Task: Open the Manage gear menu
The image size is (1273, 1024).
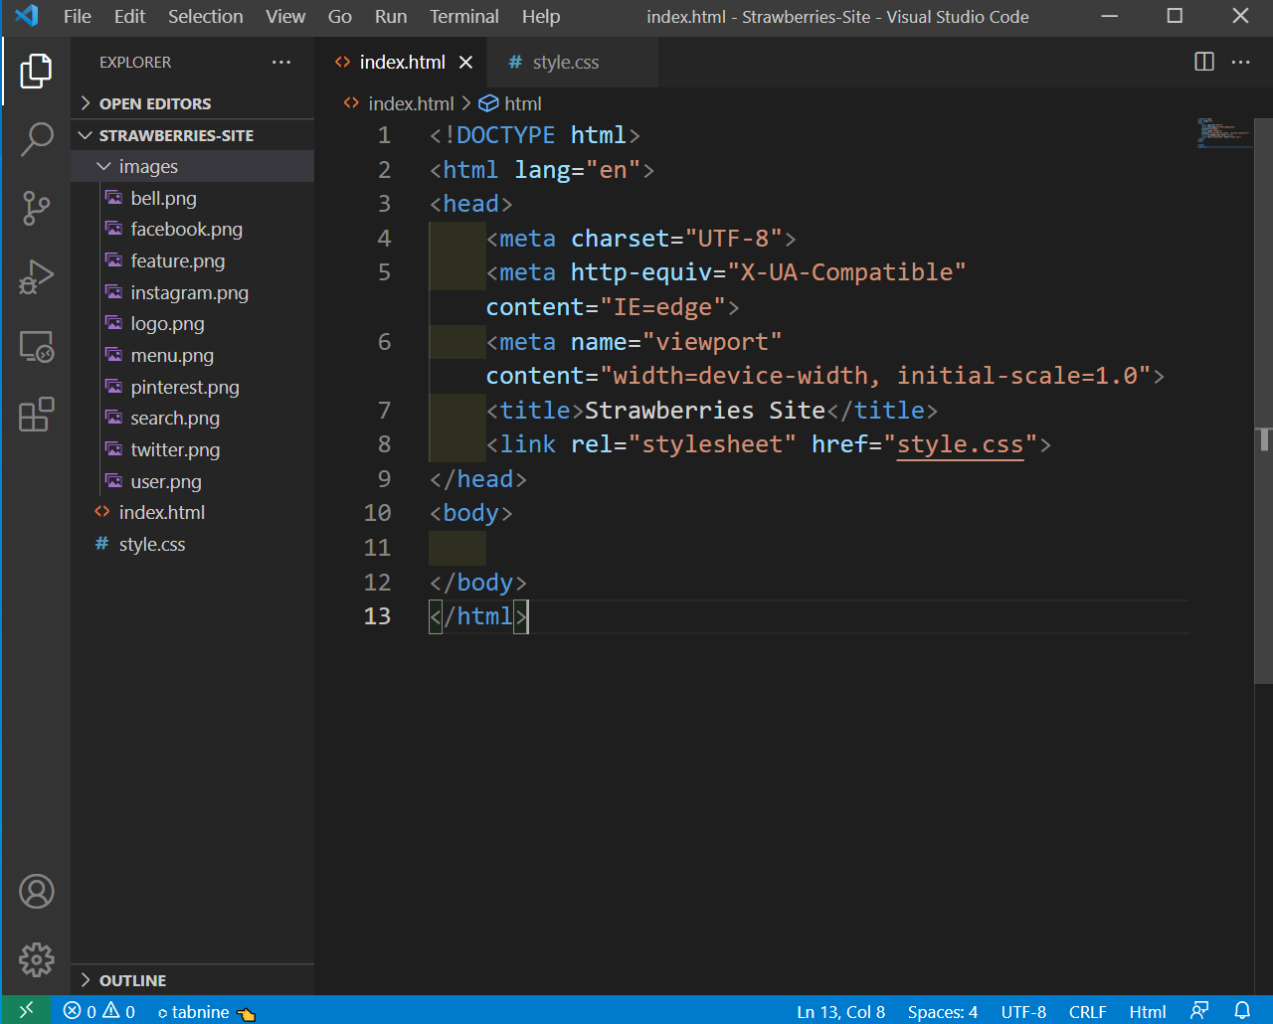Action: pyautogui.click(x=36, y=960)
